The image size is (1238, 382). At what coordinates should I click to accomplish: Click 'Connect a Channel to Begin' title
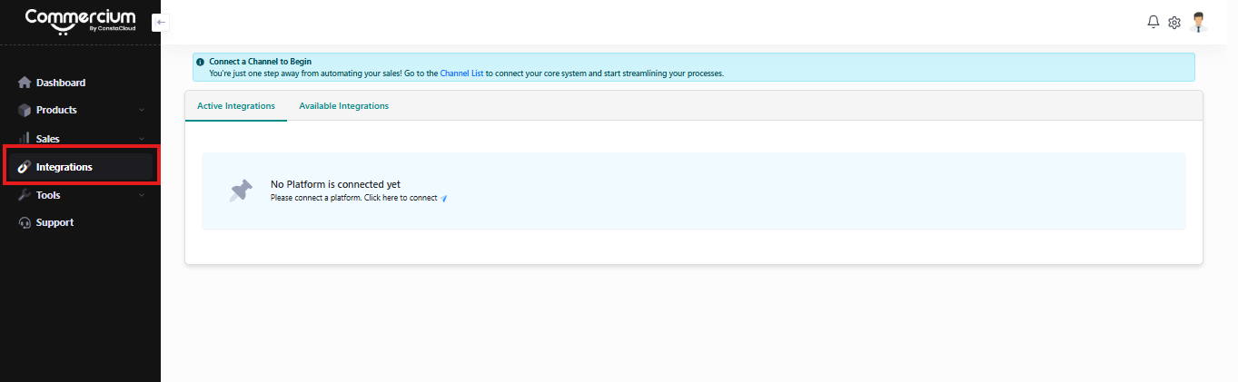tap(260, 62)
